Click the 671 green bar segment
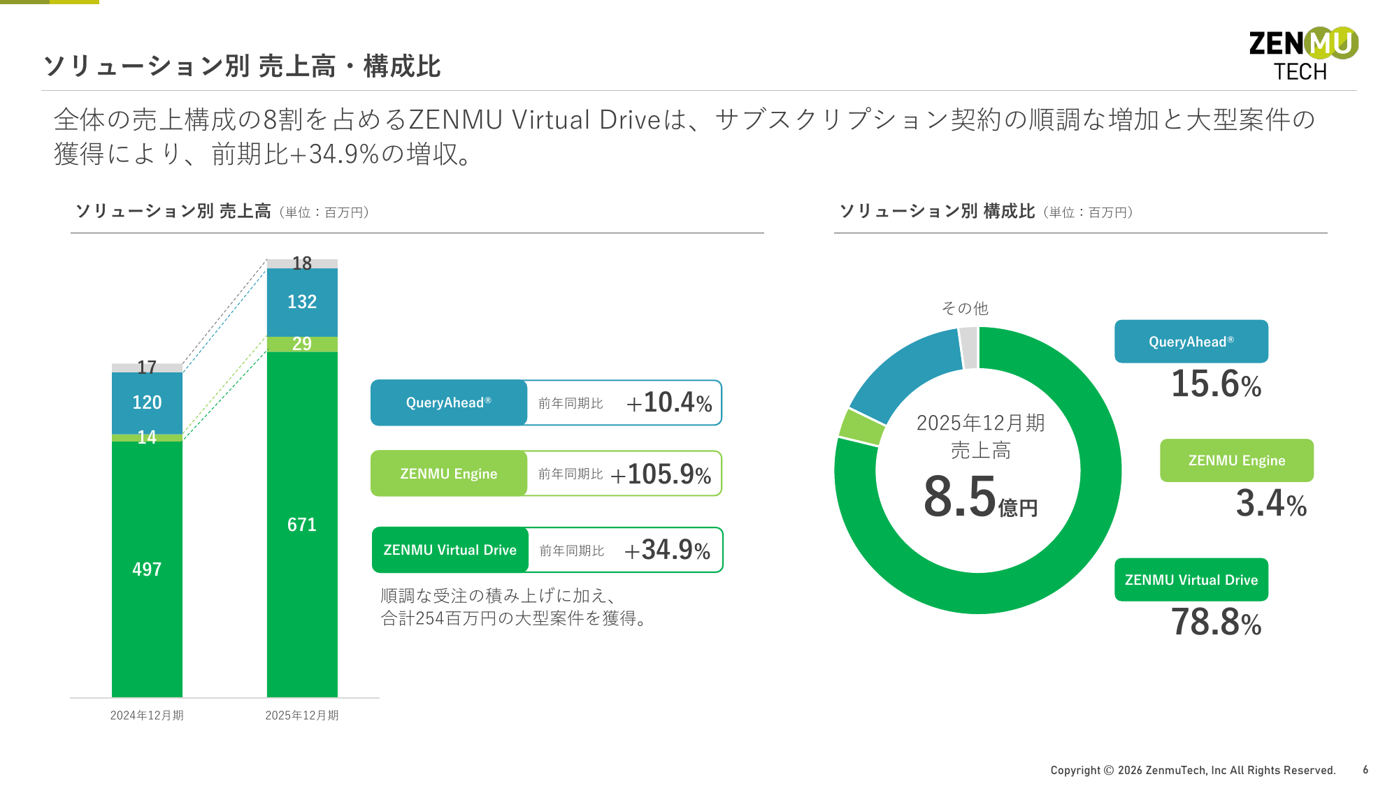The height and width of the screenshot is (786, 1399). (302, 524)
